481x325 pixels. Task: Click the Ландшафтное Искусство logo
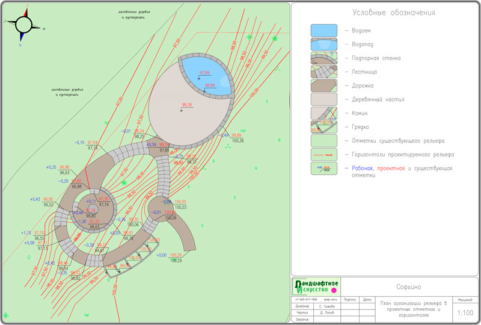click(x=316, y=286)
